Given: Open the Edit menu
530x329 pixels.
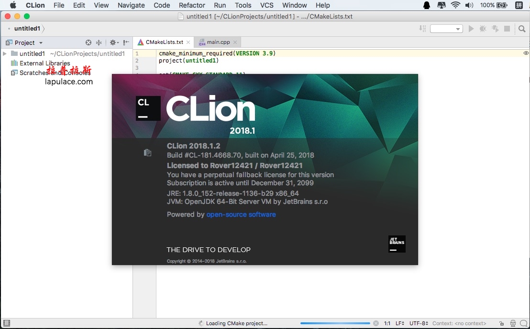Looking at the screenshot, I should tap(79, 5).
